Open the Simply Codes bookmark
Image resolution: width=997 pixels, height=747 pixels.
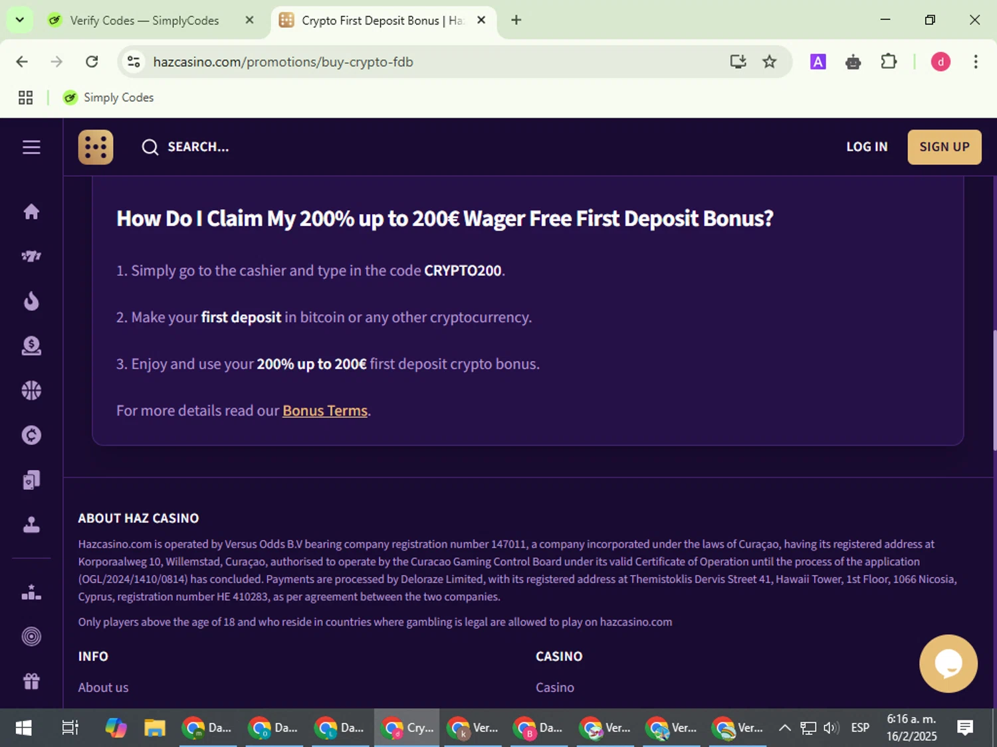tap(108, 98)
